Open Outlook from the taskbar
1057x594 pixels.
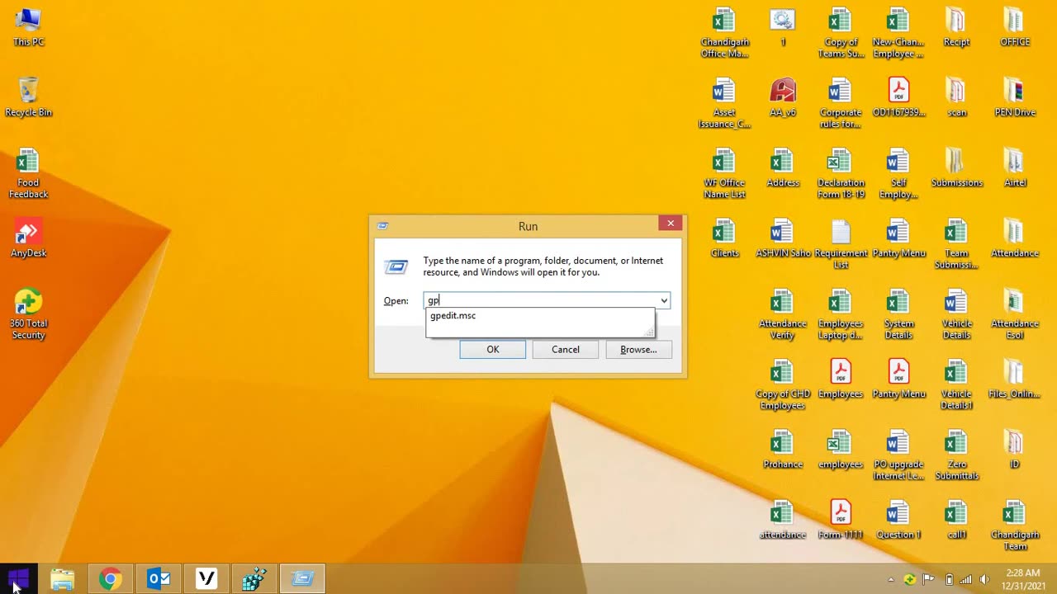click(x=159, y=578)
